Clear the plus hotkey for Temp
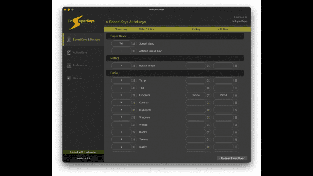 coord(236,80)
